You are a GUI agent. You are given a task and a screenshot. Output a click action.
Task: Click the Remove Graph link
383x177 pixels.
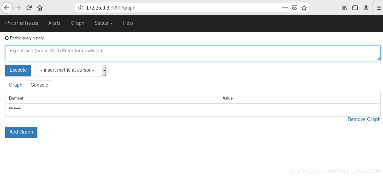(x=364, y=119)
